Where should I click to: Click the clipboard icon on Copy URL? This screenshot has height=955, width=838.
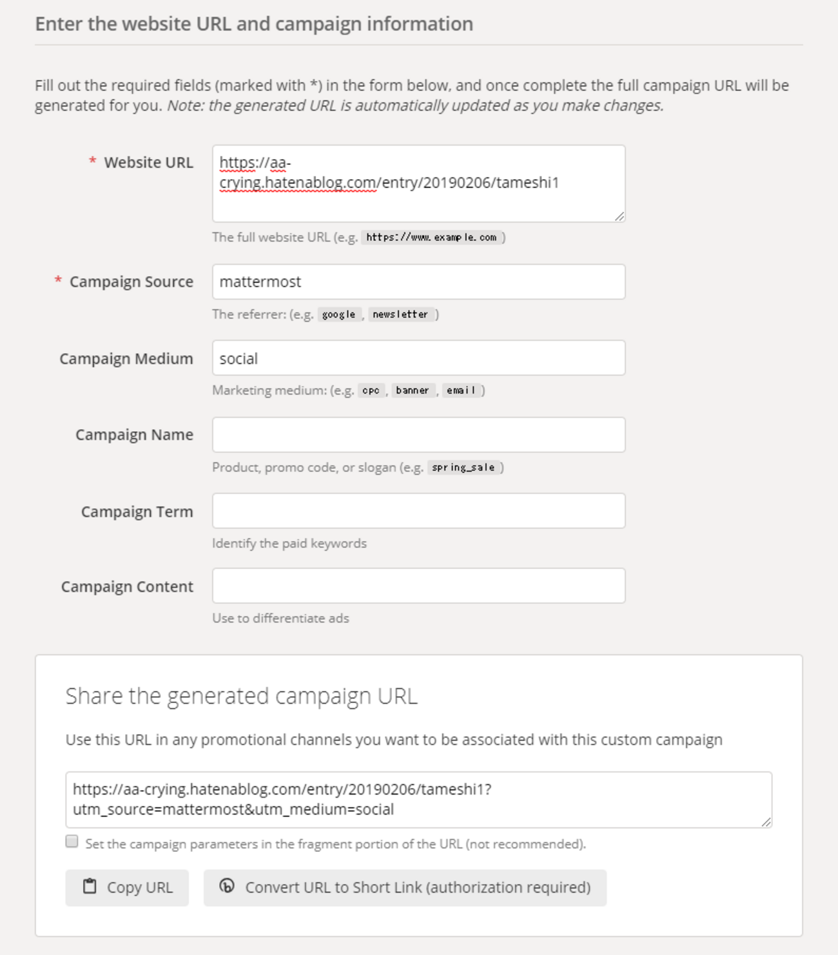[90, 887]
